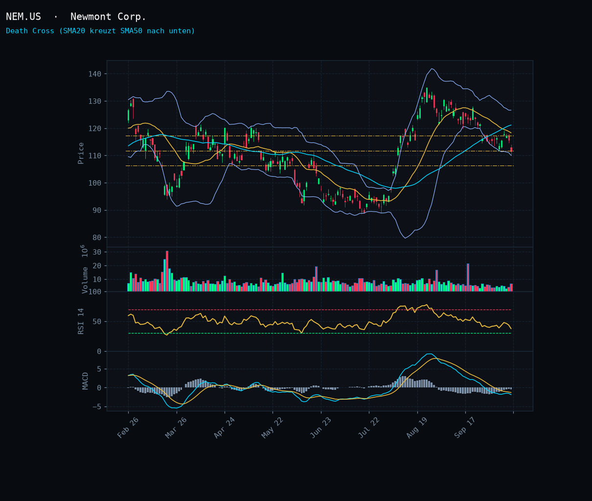Click the Jun 23 date label
The width and height of the screenshot is (592, 501).
[x=320, y=428]
